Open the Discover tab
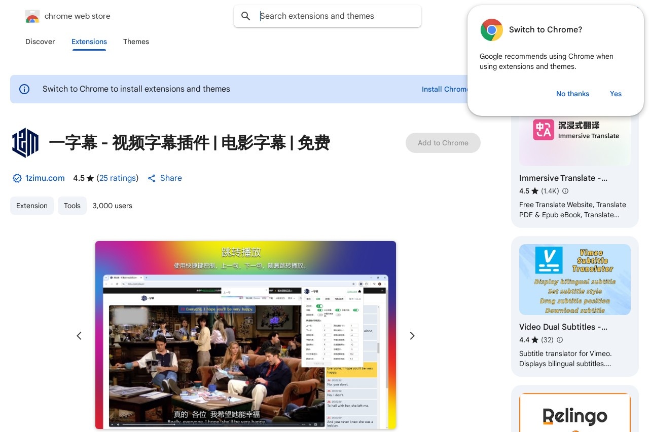649x432 pixels. pos(40,42)
